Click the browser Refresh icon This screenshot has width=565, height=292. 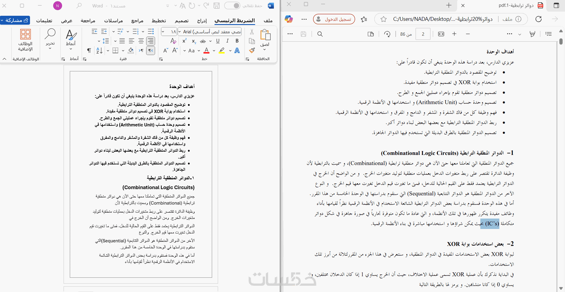(539, 19)
